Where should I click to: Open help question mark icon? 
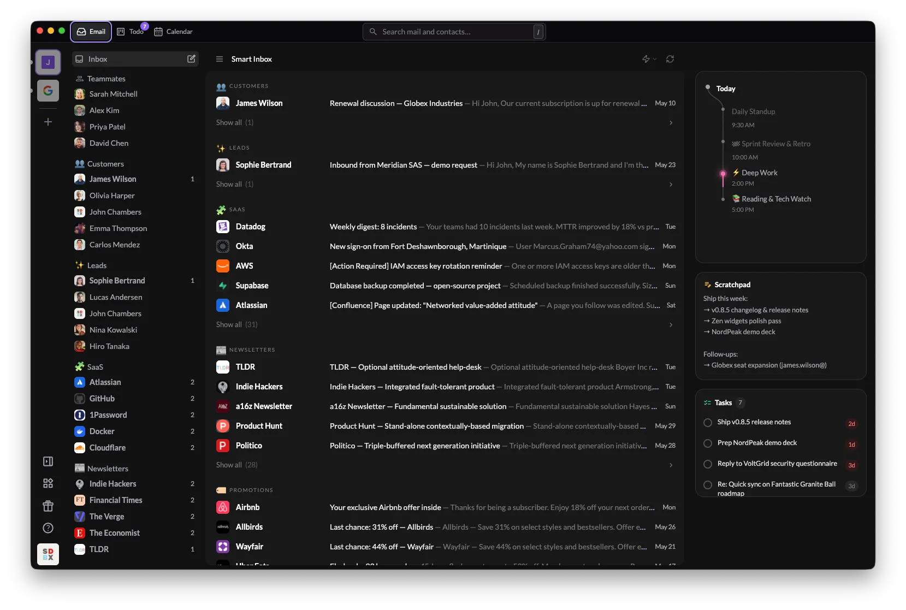tap(48, 528)
